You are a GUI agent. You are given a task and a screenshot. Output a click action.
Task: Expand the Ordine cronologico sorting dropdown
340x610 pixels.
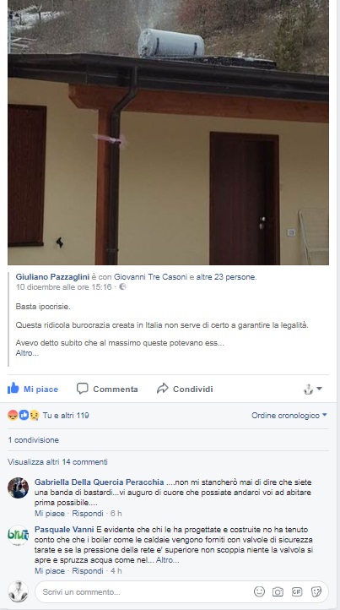point(289,416)
